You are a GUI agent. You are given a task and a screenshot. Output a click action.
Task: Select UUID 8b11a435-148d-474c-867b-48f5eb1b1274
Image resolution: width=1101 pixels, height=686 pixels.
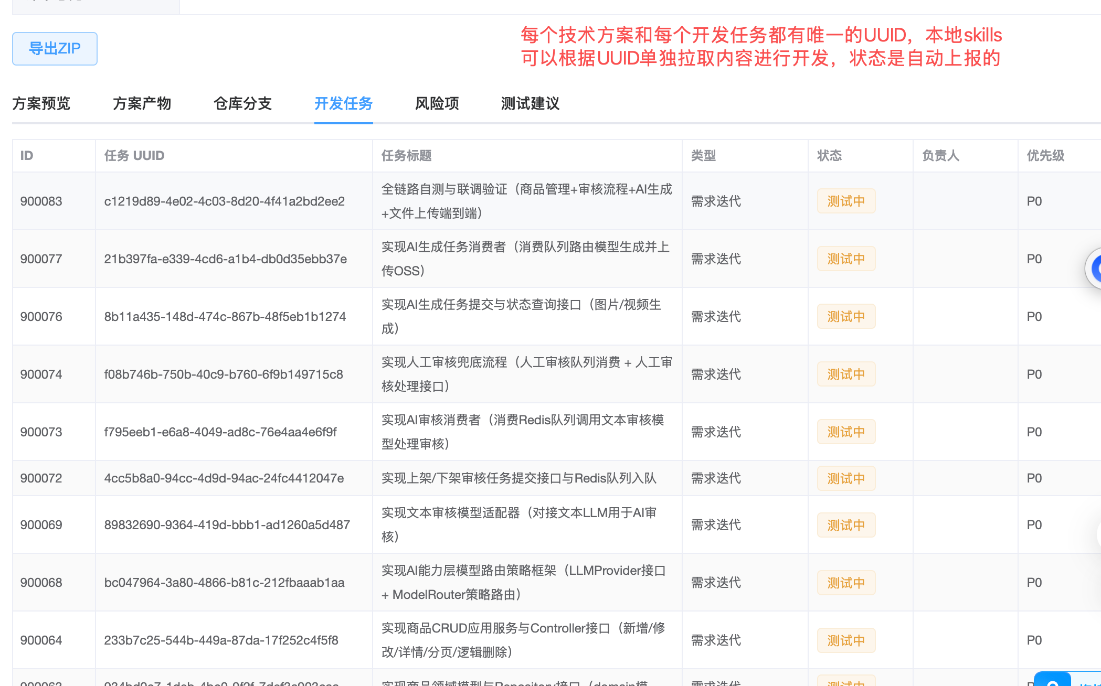point(225,317)
